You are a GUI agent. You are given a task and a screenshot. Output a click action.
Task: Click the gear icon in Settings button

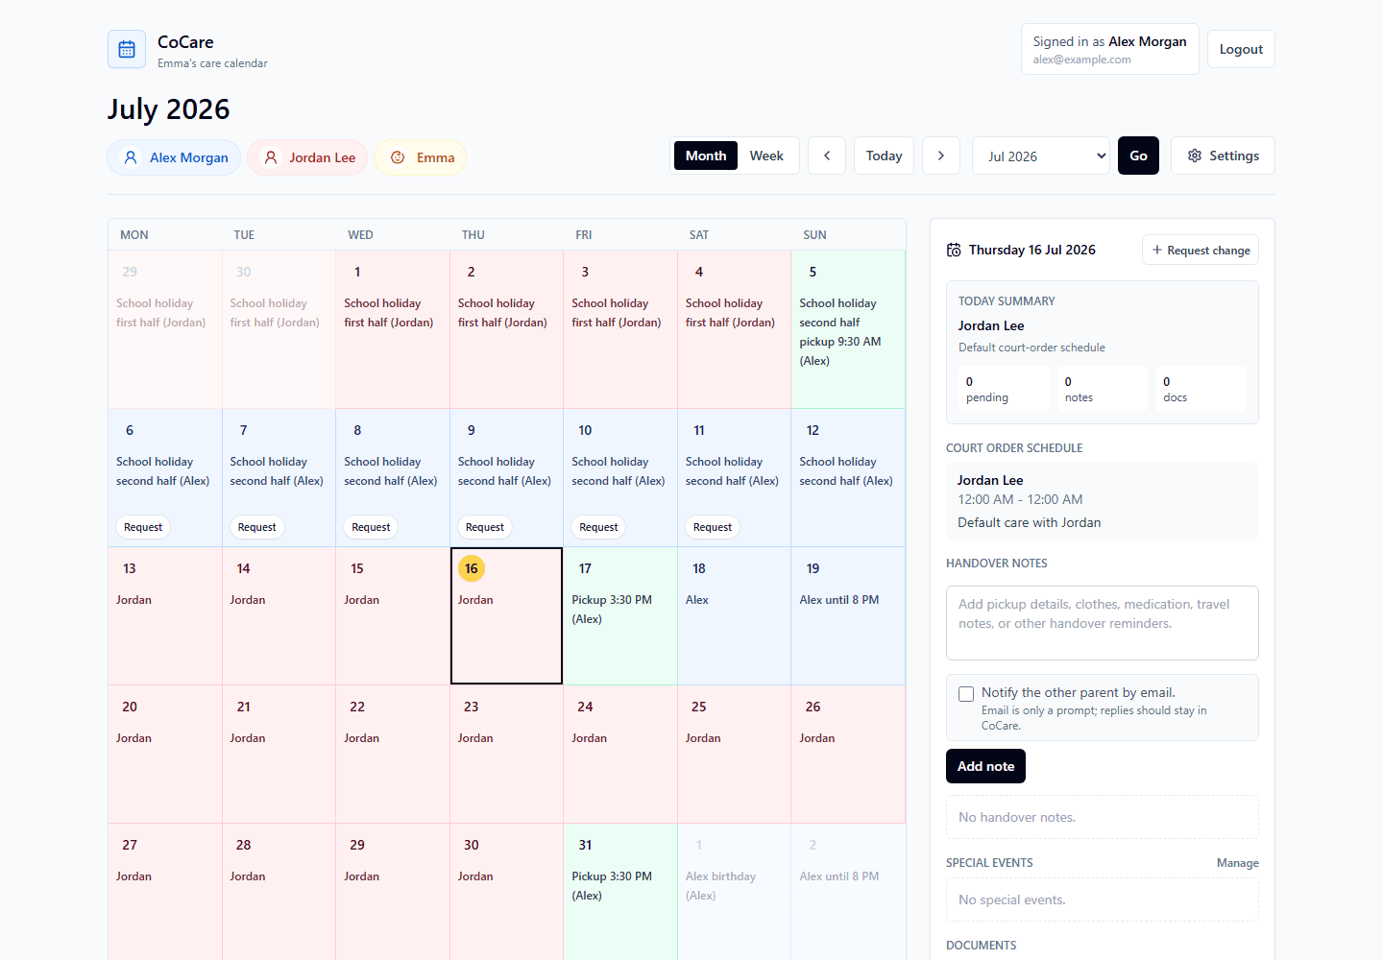[x=1195, y=156]
